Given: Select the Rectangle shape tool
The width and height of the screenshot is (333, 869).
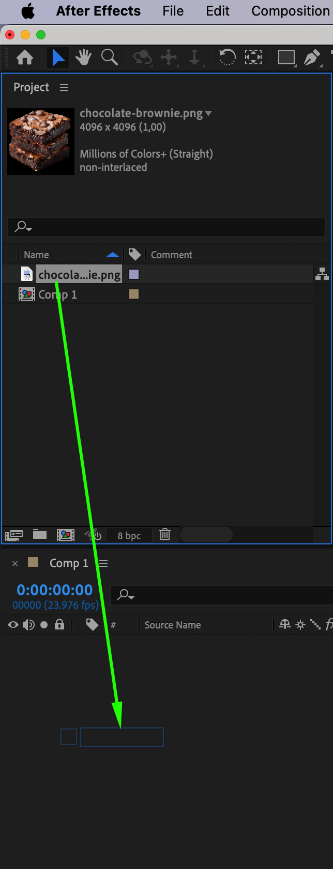Looking at the screenshot, I should pos(286,57).
